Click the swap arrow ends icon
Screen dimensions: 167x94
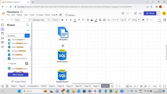pyautogui.click(x=151, y=20)
